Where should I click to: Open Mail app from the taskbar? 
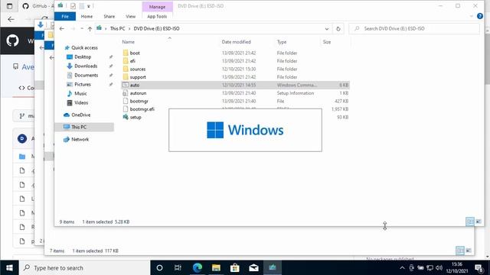tap(253, 268)
